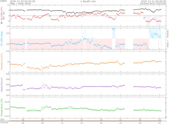Click the end time 2020-12-21 04:00:00 in header
Viewport: 169px width, 124px height.
[x=153, y=1]
